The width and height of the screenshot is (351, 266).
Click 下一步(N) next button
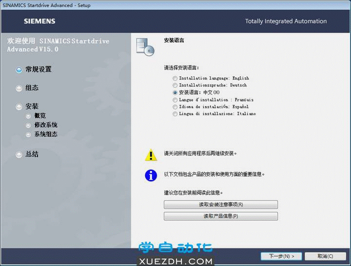tap(281, 256)
